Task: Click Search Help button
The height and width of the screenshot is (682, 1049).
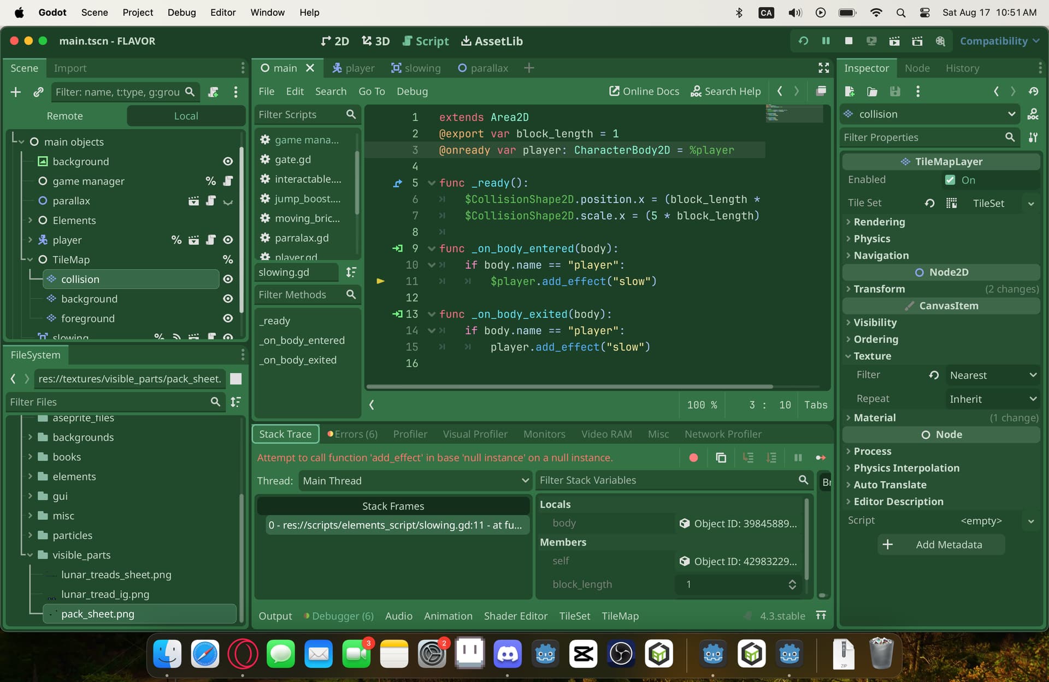Action: pyautogui.click(x=726, y=91)
